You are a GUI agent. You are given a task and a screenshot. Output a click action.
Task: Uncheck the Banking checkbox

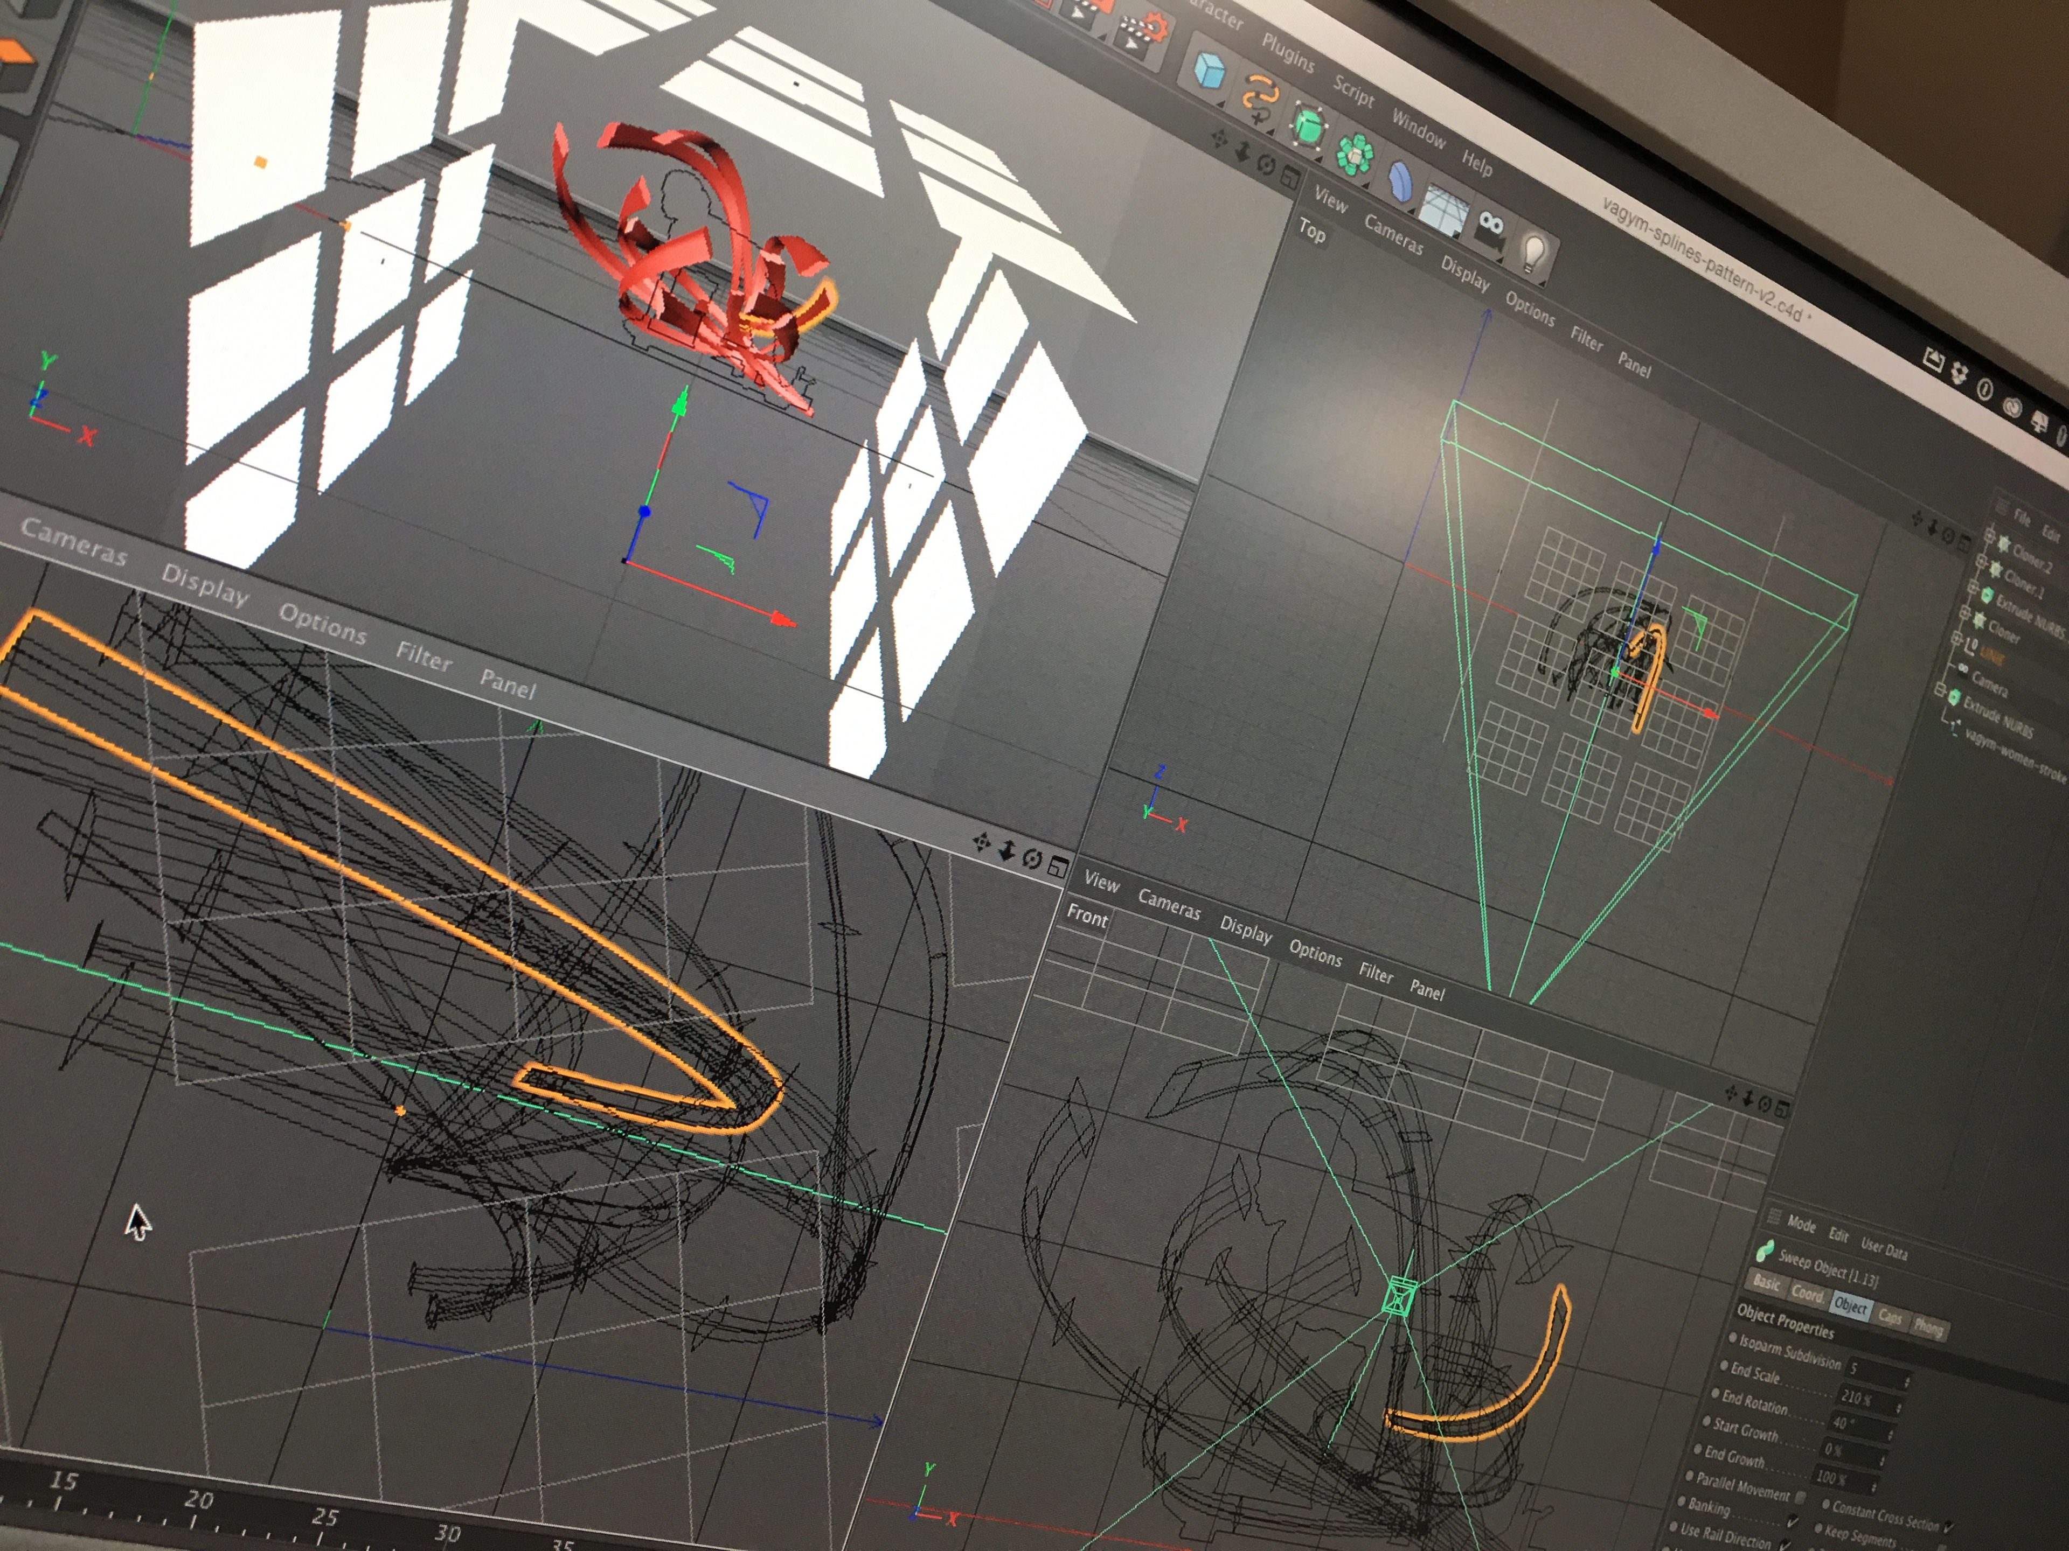click(1792, 1521)
